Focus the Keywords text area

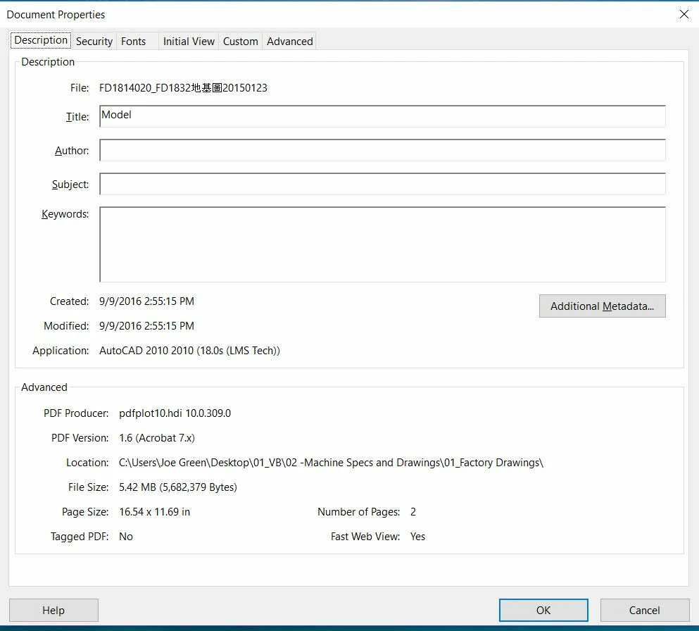tap(382, 244)
